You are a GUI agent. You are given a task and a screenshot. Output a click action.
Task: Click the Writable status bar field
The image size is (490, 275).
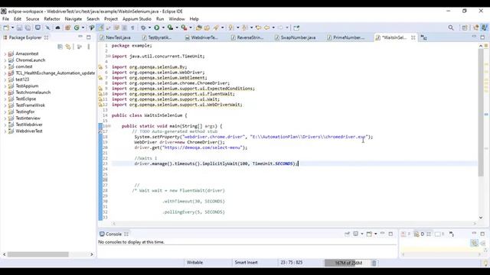pyautogui.click(x=194, y=263)
